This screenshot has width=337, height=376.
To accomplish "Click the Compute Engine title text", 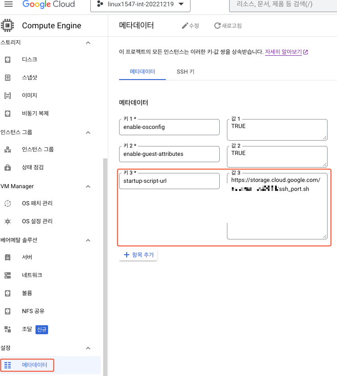I will point(52,26).
